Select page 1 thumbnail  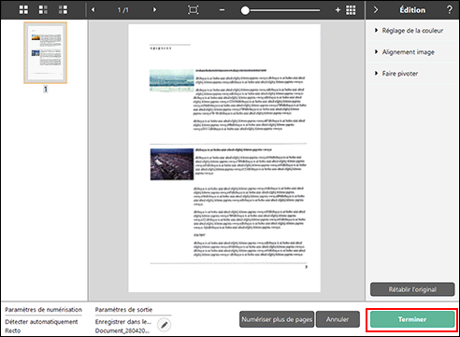pos(46,52)
